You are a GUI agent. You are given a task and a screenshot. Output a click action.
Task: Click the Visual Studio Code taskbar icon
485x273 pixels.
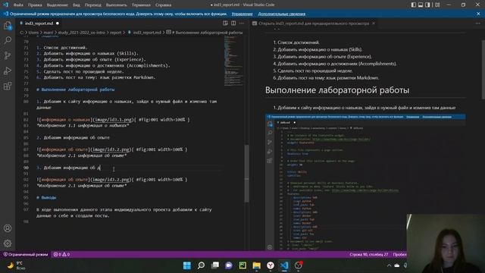[285, 265]
